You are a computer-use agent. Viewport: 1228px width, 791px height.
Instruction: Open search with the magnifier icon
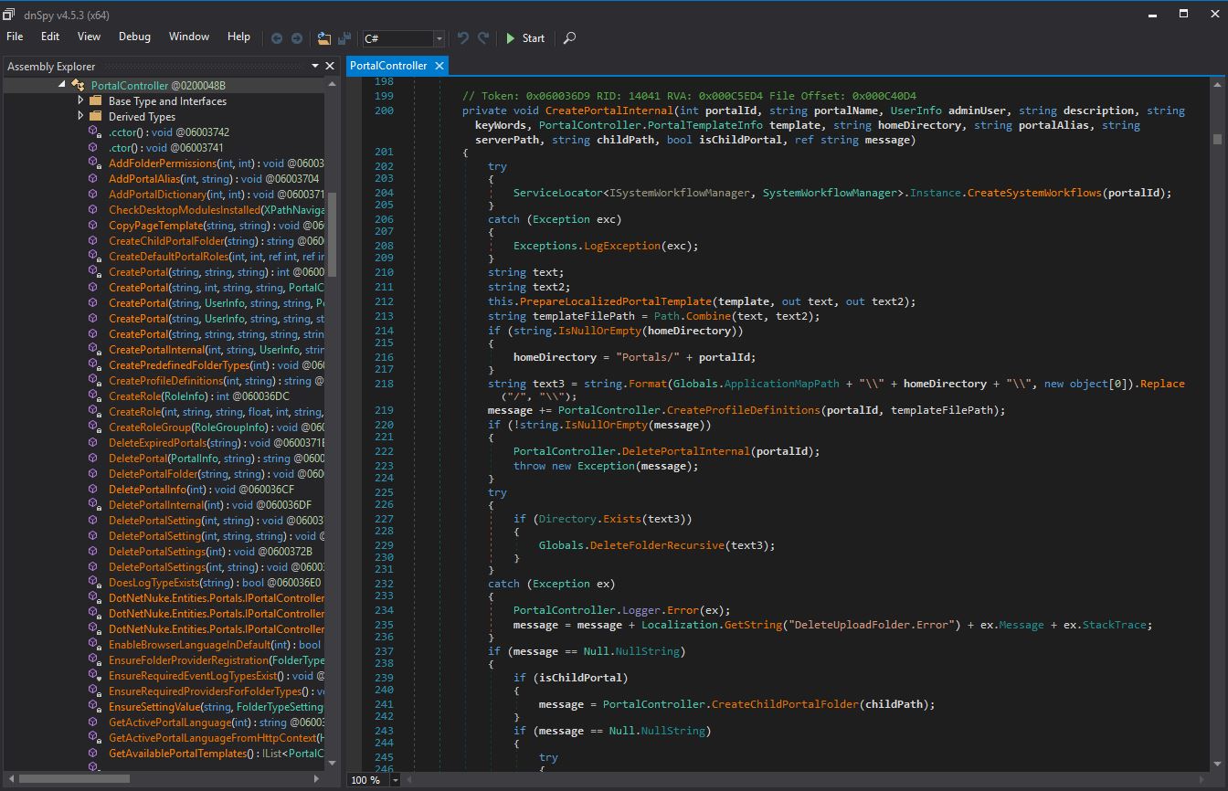click(569, 38)
